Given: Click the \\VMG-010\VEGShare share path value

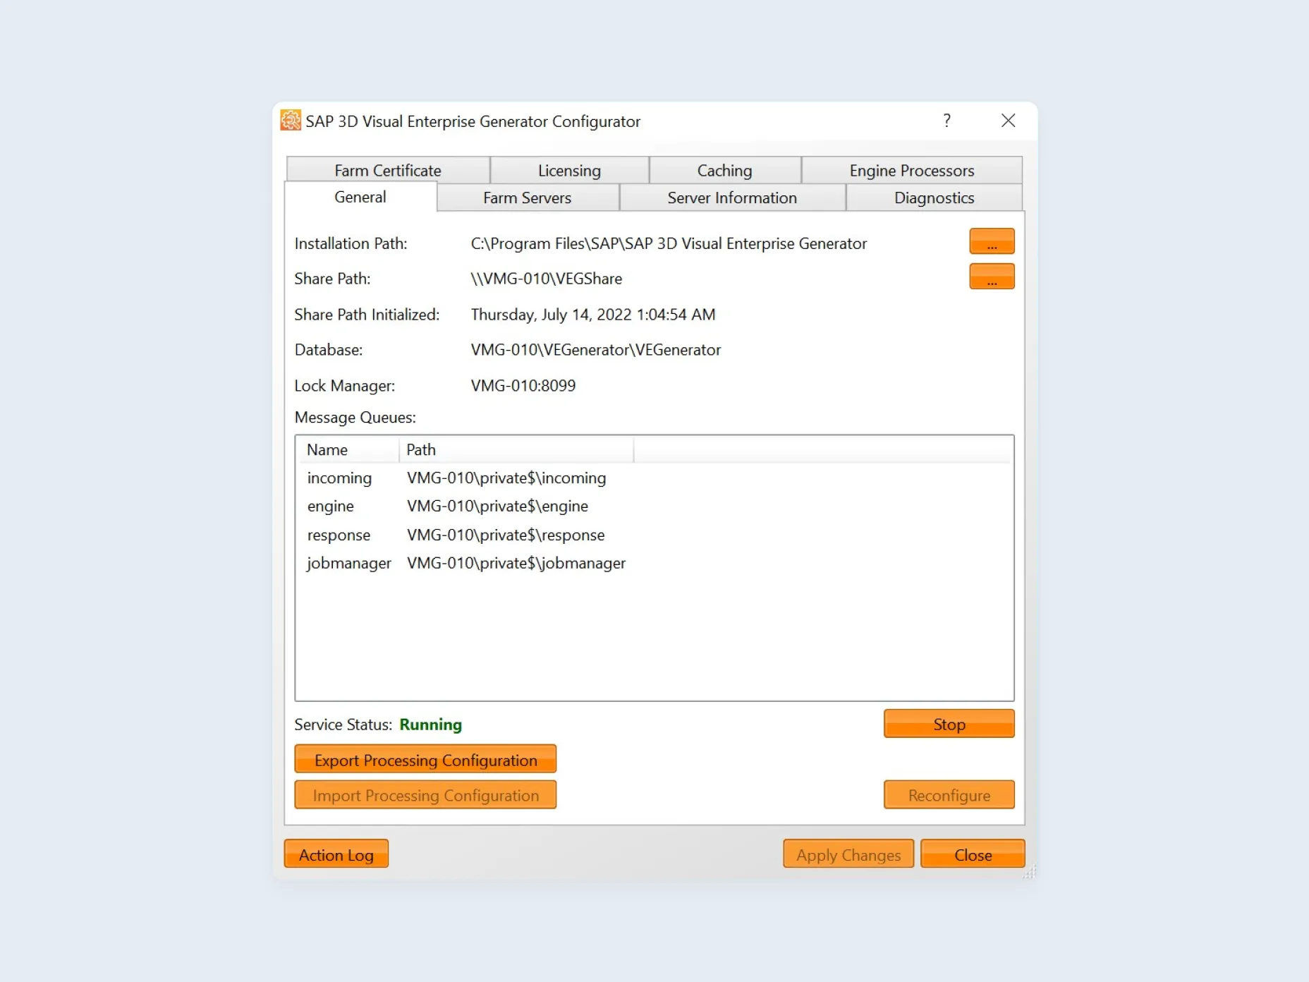Looking at the screenshot, I should [x=547, y=279].
